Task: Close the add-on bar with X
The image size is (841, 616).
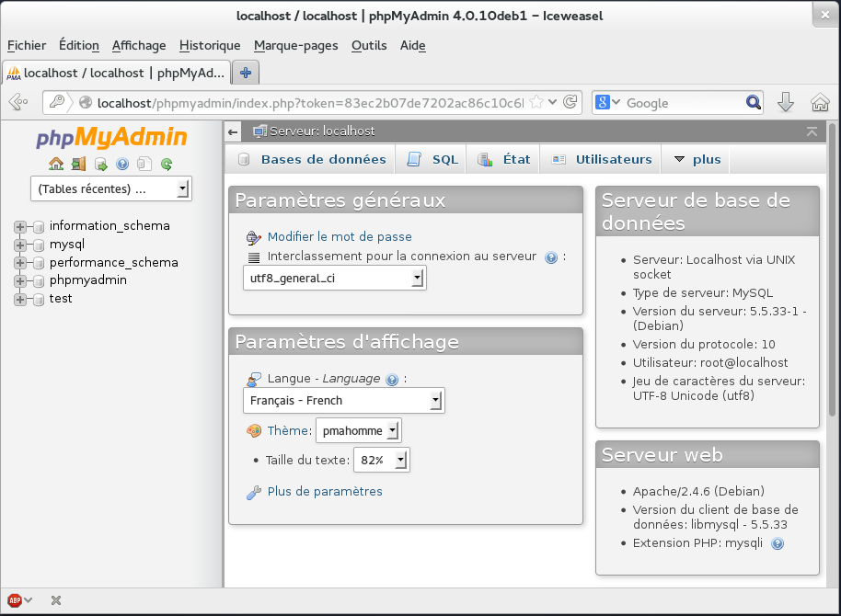Action: point(56,600)
